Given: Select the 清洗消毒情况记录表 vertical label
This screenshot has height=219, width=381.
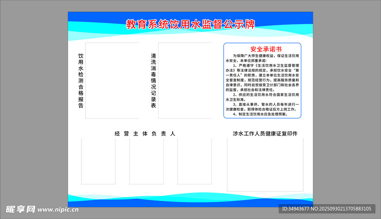Looking at the screenshot, I should [x=153, y=80].
